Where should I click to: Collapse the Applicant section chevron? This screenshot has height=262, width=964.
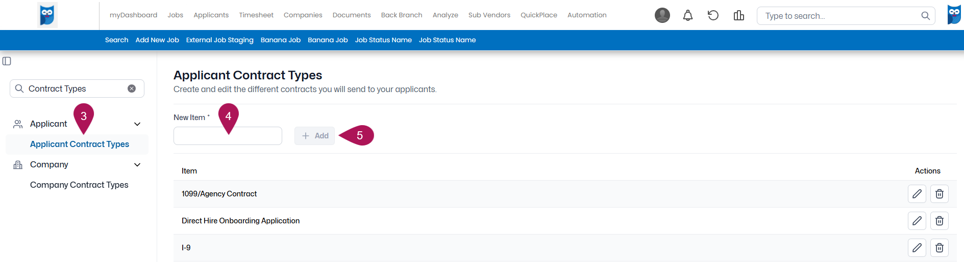click(137, 124)
